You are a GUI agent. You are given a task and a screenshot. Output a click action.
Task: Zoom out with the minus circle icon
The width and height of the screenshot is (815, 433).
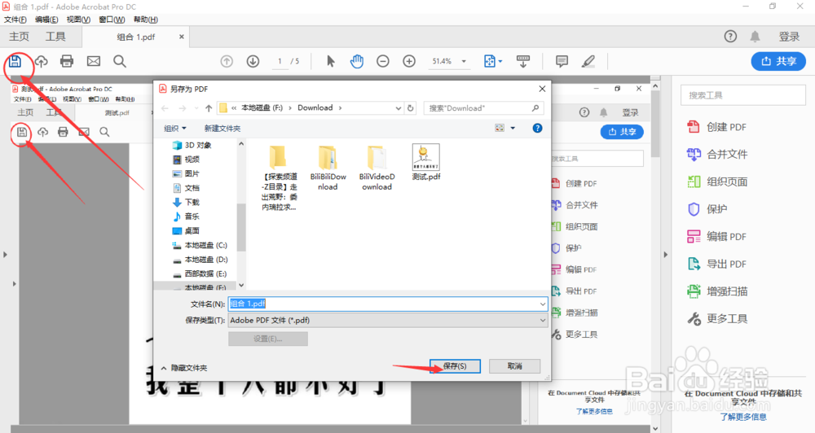click(382, 61)
